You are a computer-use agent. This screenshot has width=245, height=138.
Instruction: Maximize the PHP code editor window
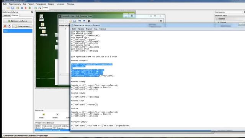155,16
